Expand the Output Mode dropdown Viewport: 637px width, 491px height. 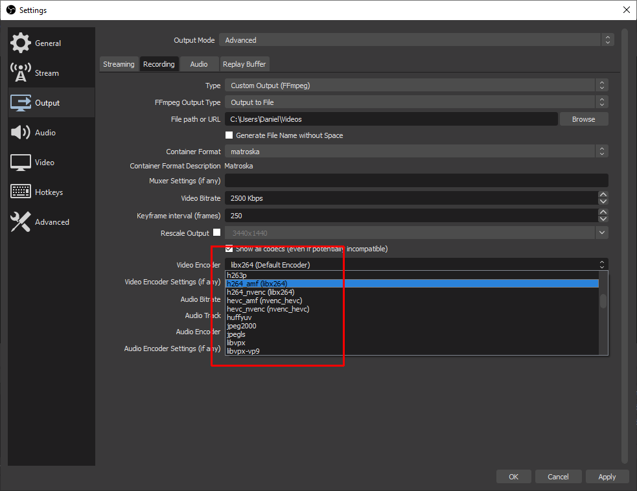416,40
